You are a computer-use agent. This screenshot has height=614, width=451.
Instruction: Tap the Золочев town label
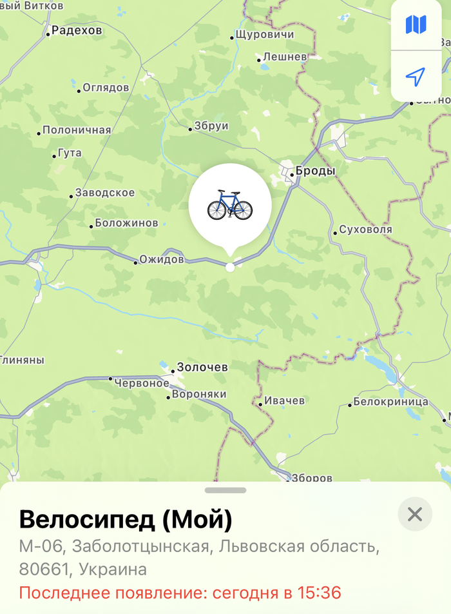point(202,367)
